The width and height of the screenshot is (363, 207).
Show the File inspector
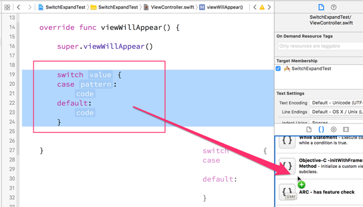321,7
